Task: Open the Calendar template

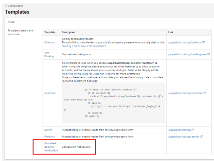Action: [49, 43]
